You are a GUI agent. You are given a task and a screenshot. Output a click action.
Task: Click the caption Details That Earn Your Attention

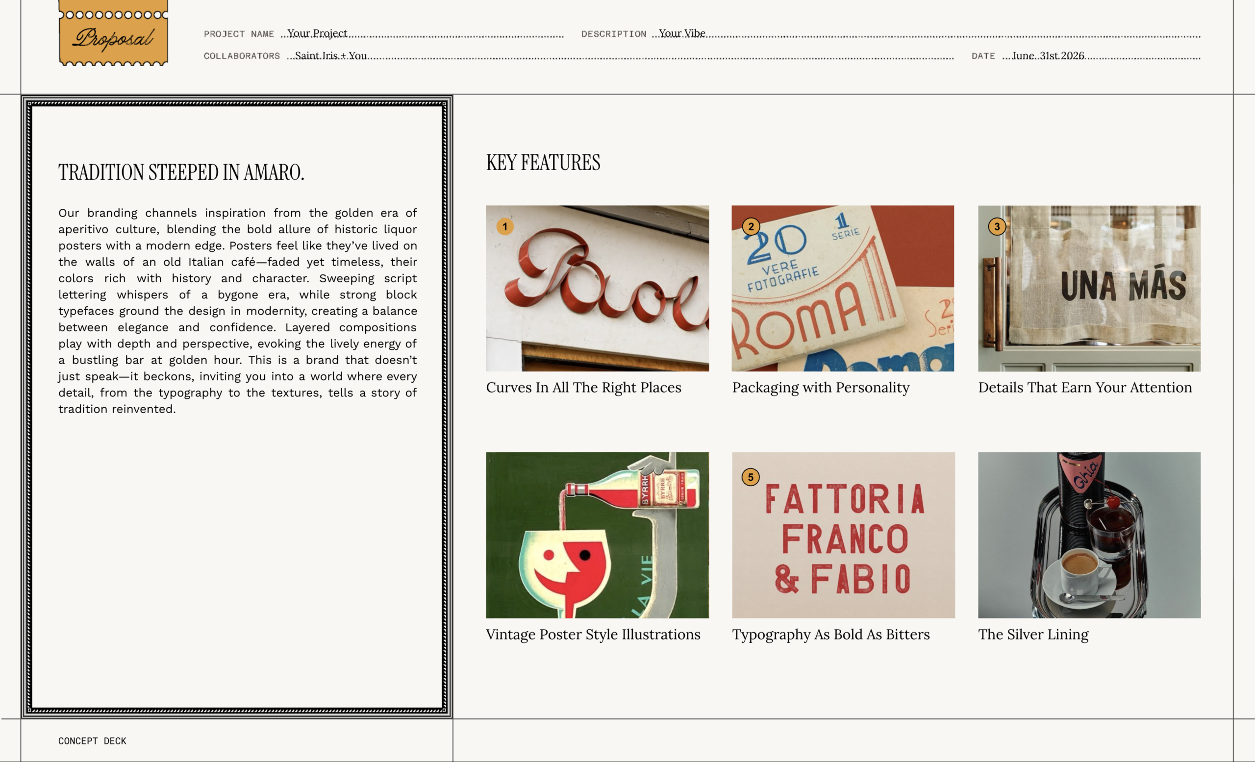[1085, 388]
